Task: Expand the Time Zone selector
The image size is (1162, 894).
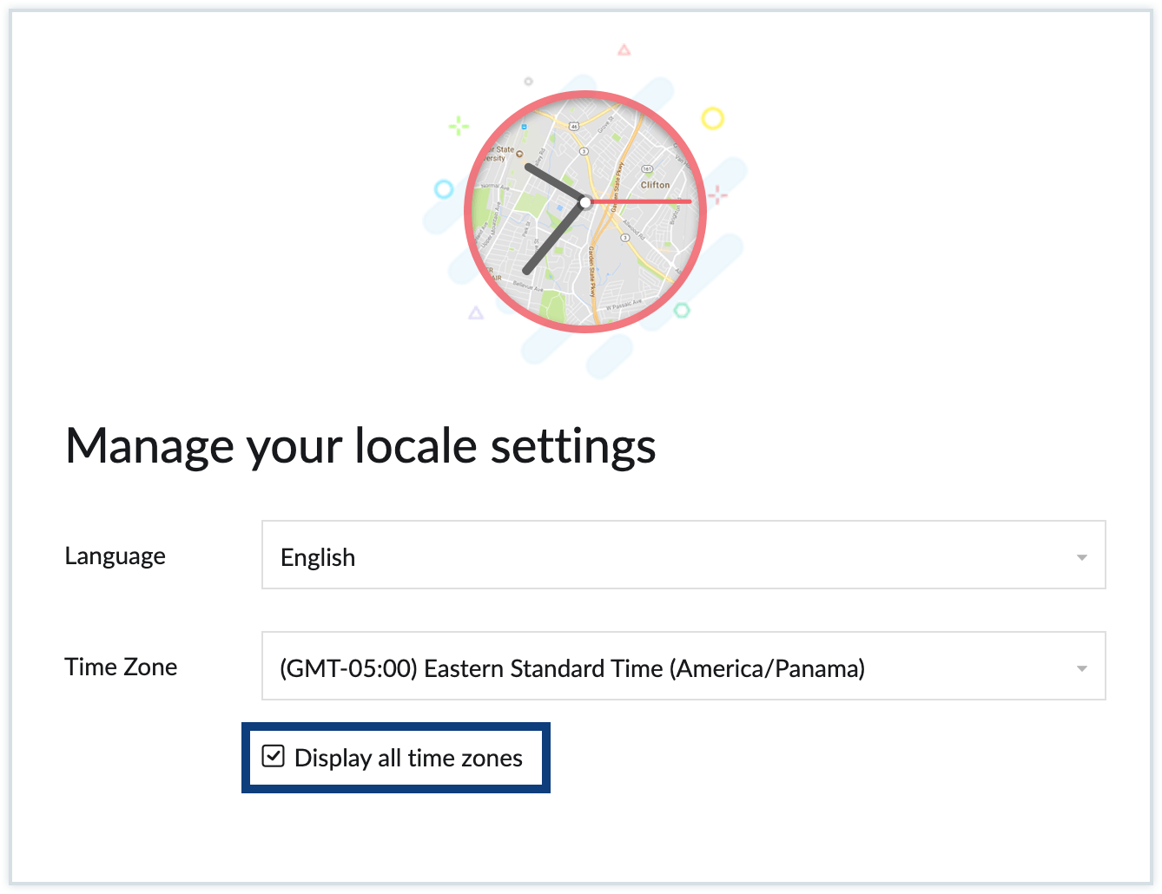Action: 683,667
